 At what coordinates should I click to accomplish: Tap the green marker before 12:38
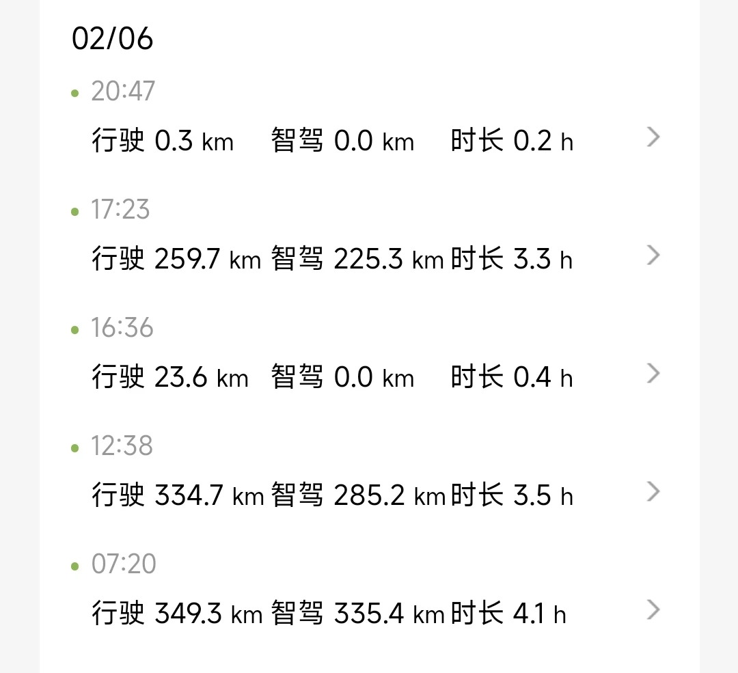coord(75,448)
